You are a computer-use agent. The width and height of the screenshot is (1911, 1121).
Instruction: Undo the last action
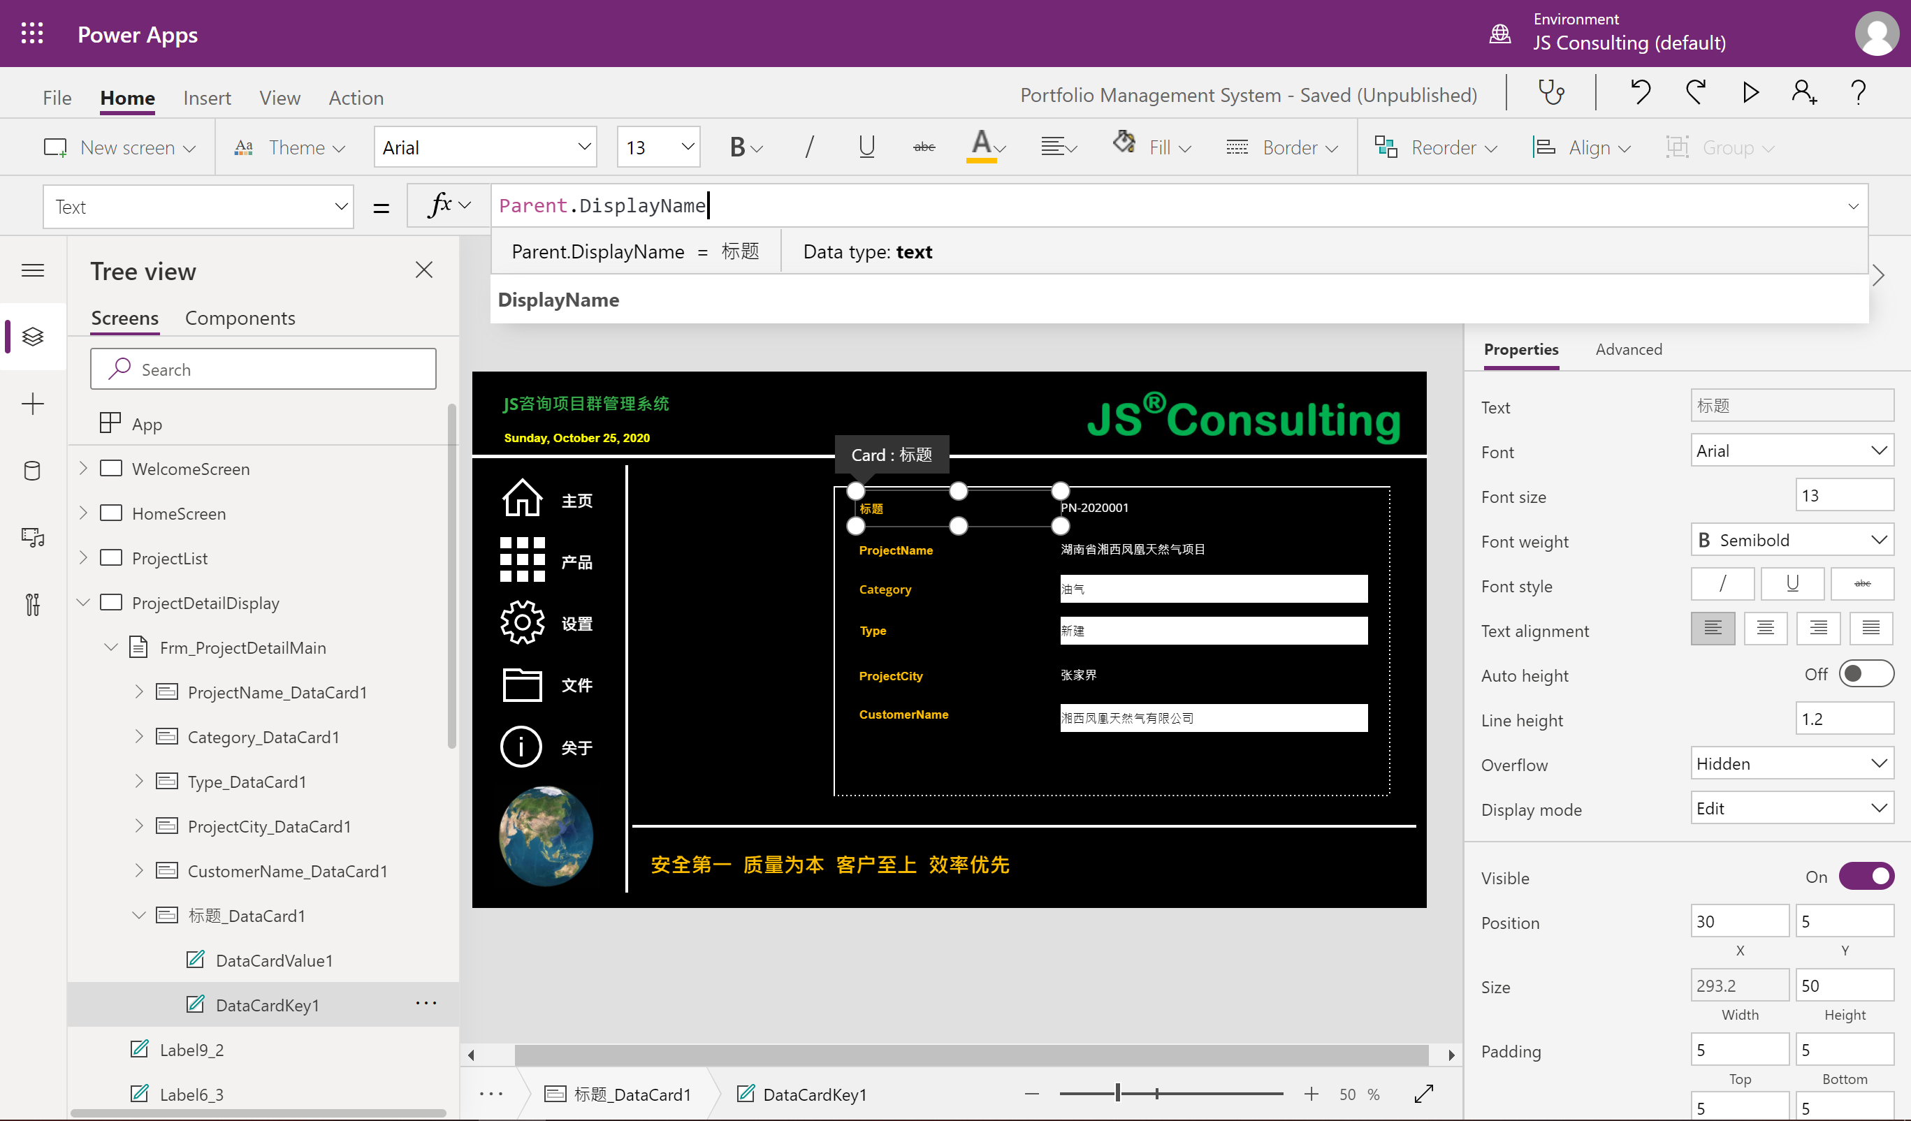coord(1641,93)
